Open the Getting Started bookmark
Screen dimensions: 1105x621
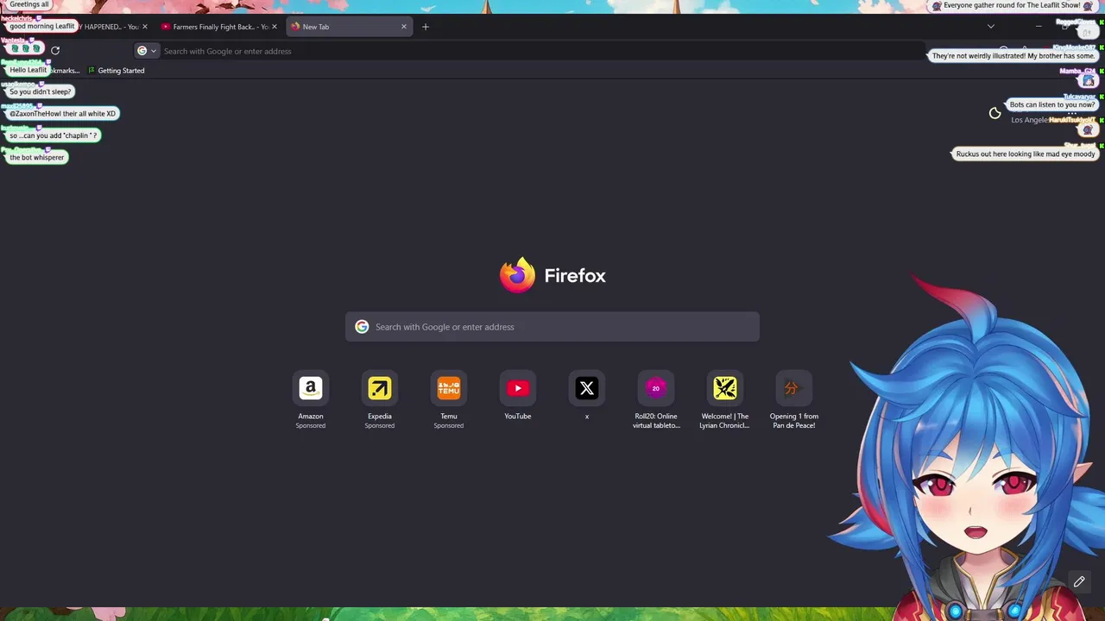pyautogui.click(x=117, y=71)
